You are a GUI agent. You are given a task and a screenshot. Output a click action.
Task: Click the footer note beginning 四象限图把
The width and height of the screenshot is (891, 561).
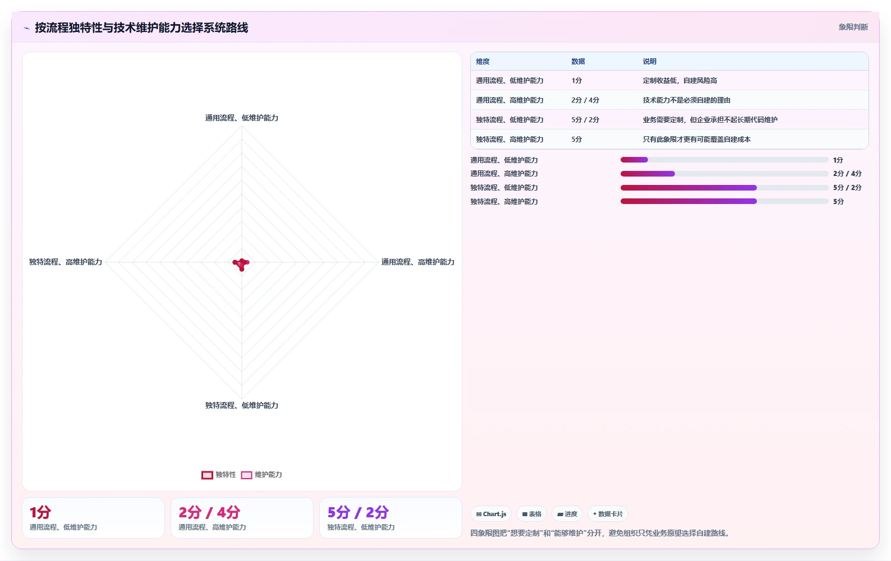point(601,533)
